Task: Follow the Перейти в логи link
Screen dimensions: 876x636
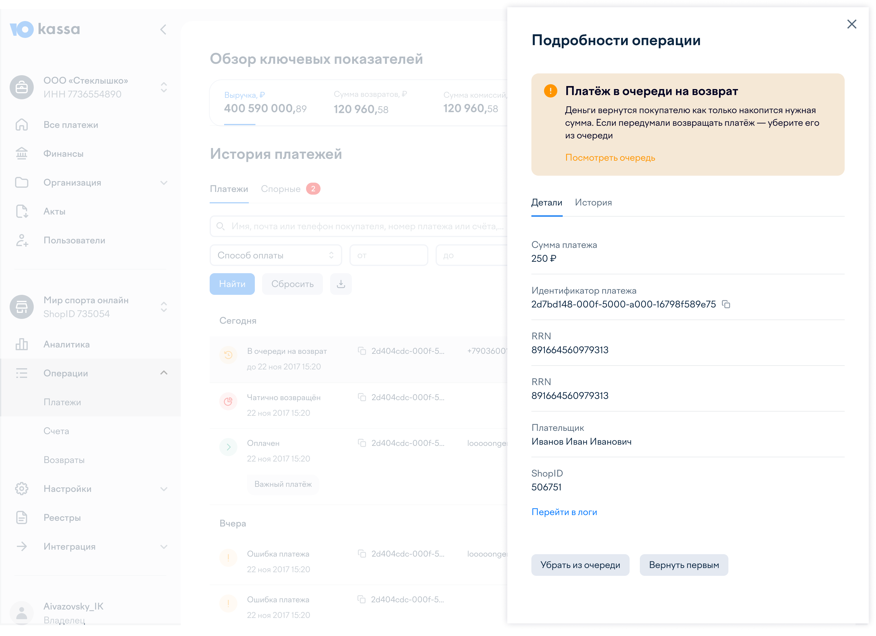Action: tap(564, 512)
